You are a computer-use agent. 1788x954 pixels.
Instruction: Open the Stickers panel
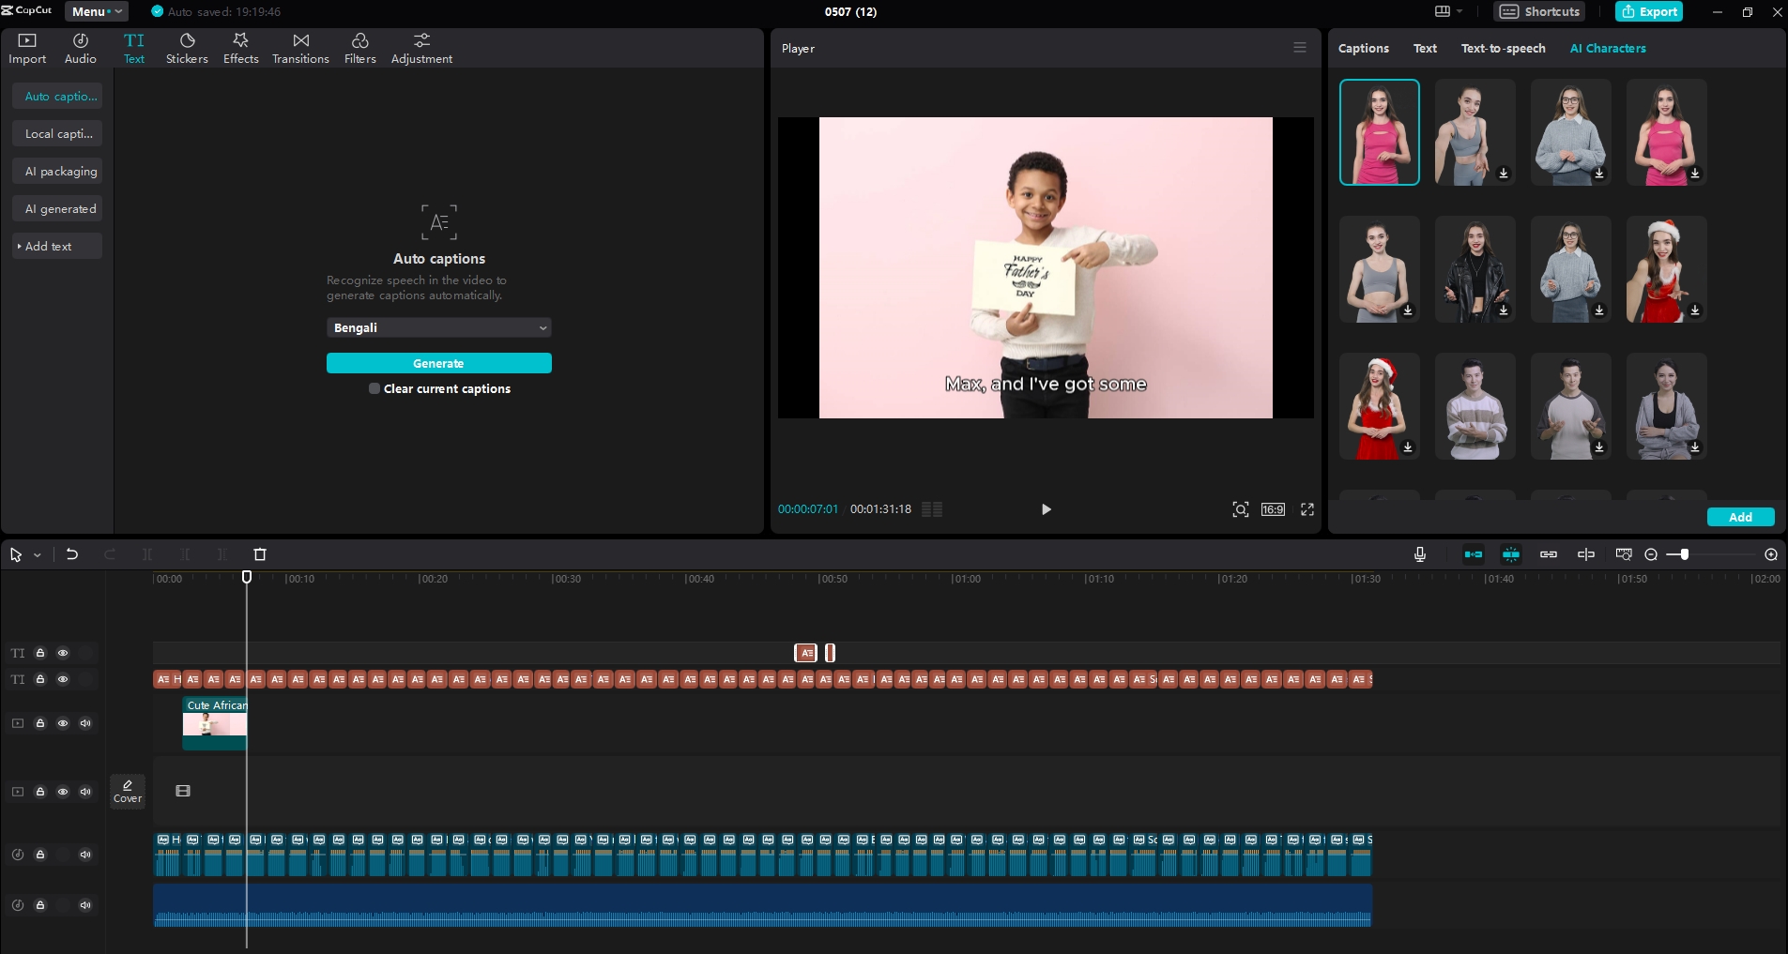point(187,48)
